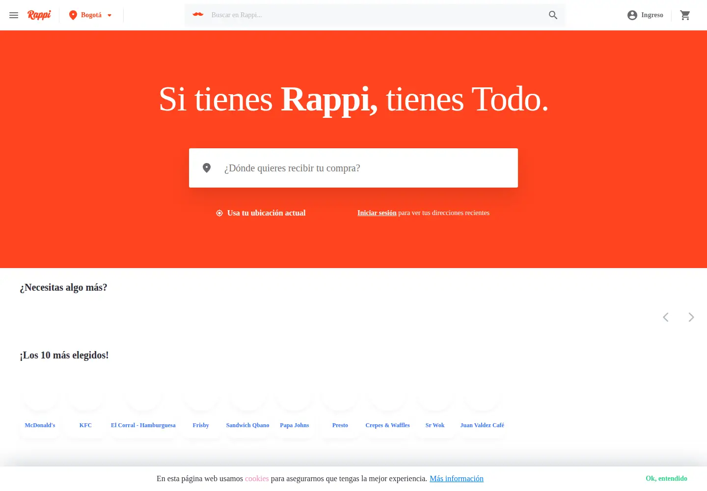
Task: Expand the Bogotá city dropdown arrow
Action: [109, 15]
